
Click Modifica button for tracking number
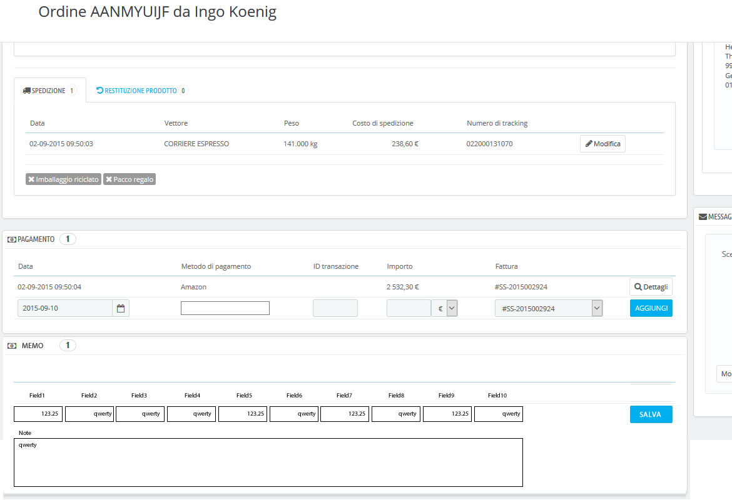click(602, 144)
